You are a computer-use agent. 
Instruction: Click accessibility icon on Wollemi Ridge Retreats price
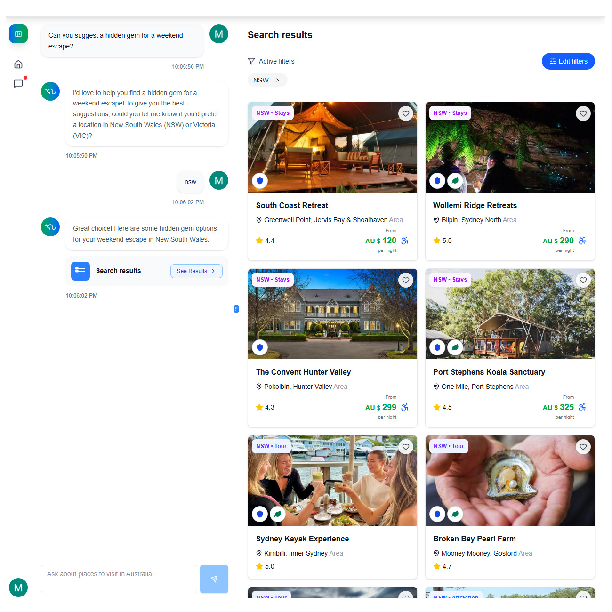(582, 241)
